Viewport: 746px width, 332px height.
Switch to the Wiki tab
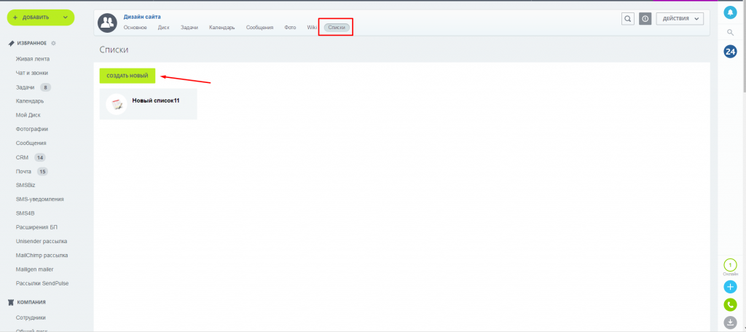(312, 28)
